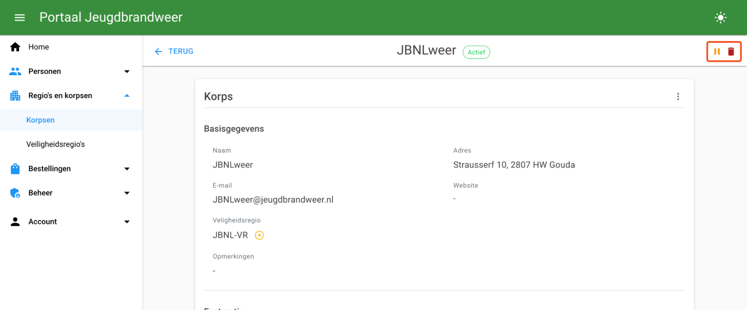
Task: Open Veiligheidsregio's in the sidebar
Action: [71, 144]
